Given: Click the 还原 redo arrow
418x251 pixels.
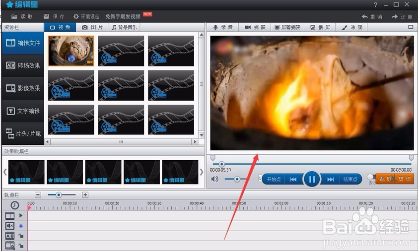Looking at the screenshot, I should (402, 17).
